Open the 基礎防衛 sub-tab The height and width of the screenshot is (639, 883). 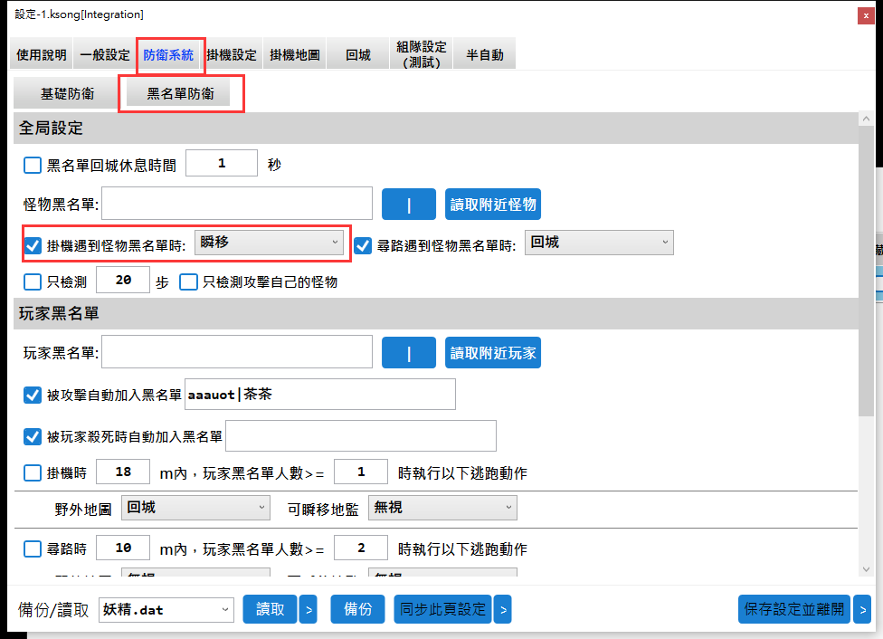click(67, 93)
